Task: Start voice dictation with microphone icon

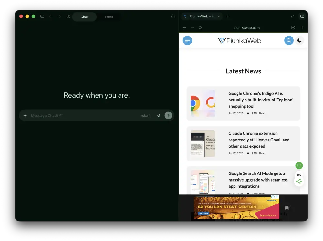Action: pos(159,115)
